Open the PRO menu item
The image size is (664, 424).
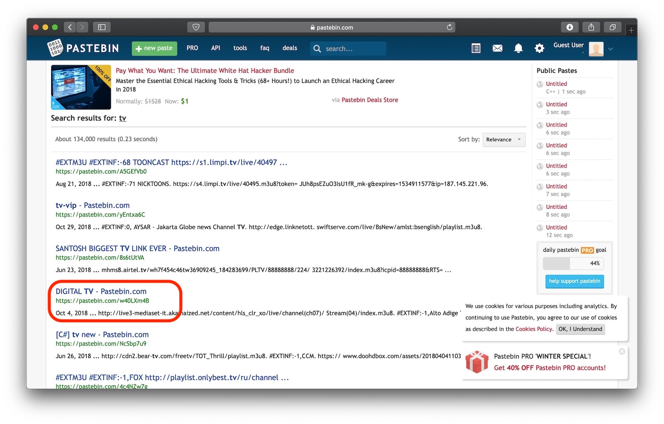click(x=192, y=48)
